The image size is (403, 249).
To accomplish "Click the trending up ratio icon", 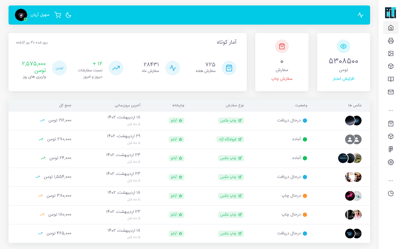I will [116, 68].
